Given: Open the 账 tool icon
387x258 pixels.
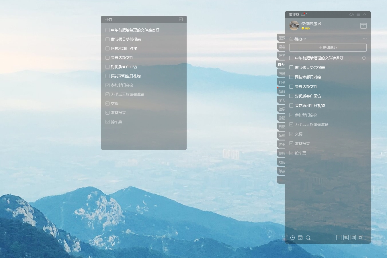Looking at the screenshot, I should pyautogui.click(x=346, y=238).
